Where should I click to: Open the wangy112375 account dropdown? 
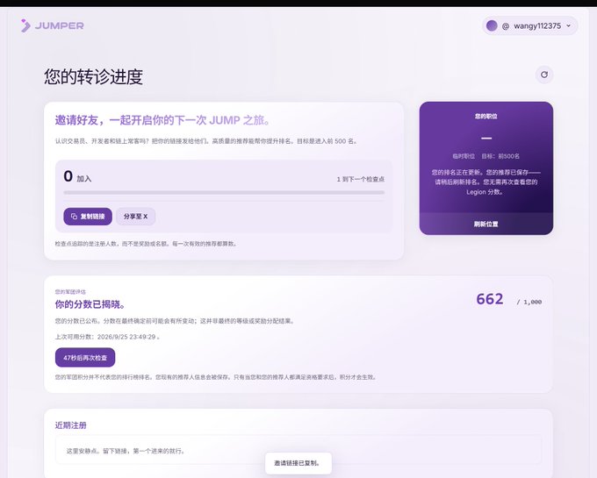530,25
